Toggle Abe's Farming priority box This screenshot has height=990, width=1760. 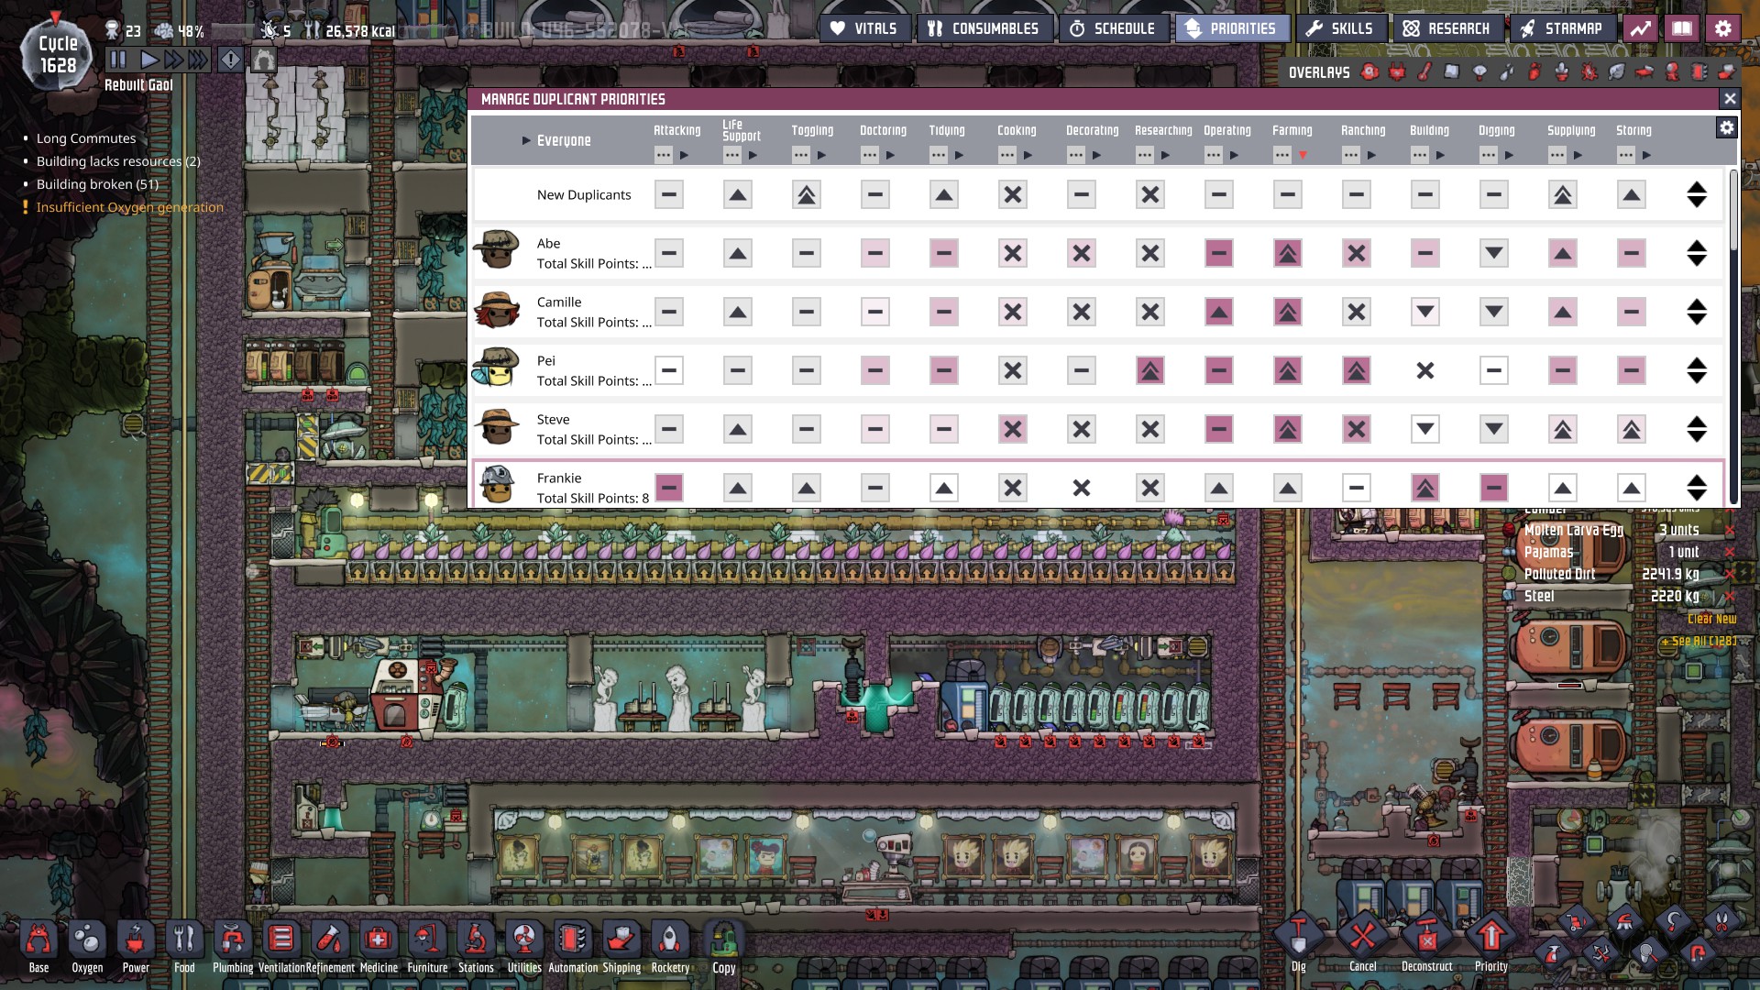[x=1287, y=254]
